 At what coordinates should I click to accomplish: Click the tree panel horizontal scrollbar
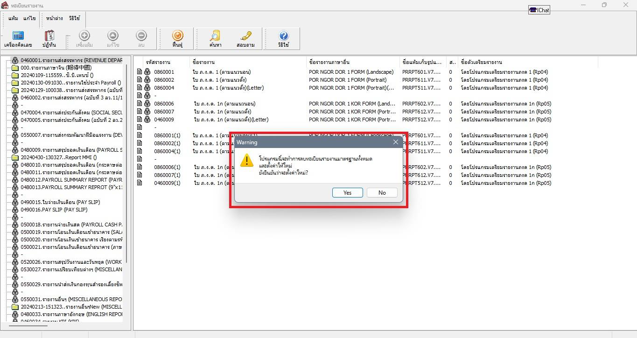coord(28,325)
